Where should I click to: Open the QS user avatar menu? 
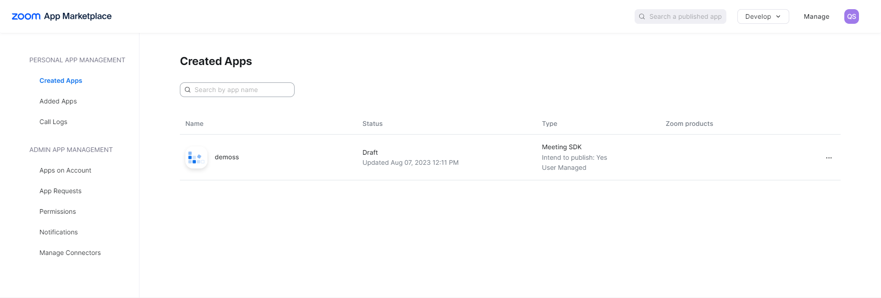point(851,16)
